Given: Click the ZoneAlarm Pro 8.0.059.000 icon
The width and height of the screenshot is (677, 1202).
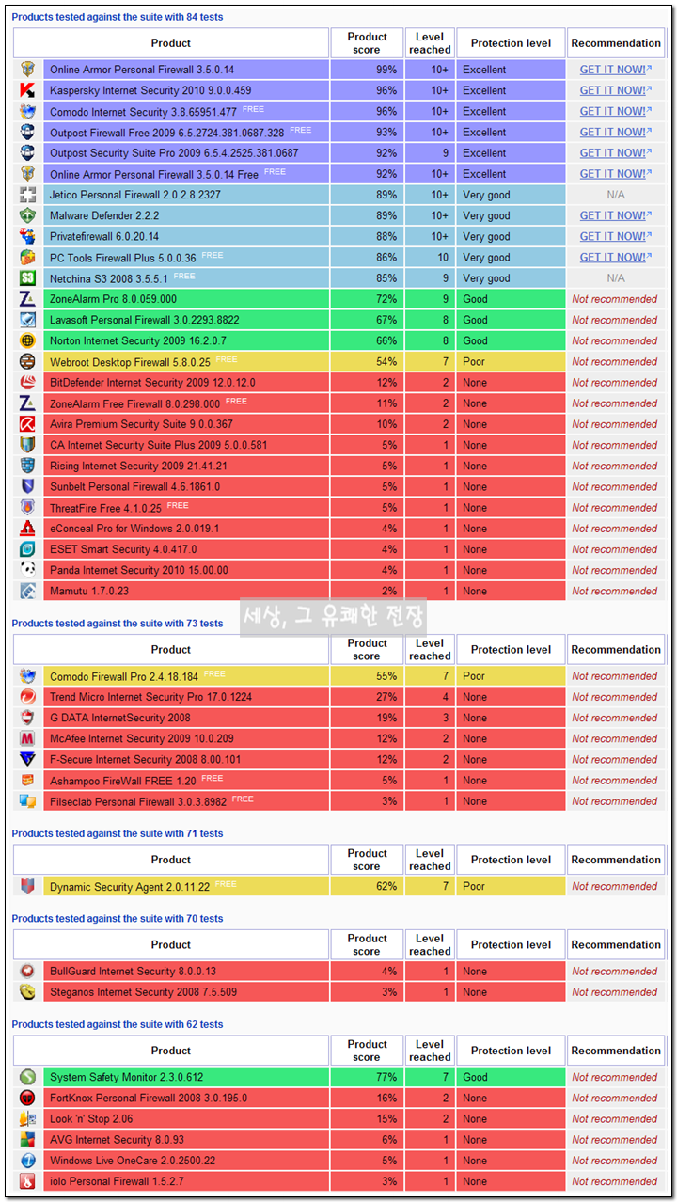Looking at the screenshot, I should point(28,299).
